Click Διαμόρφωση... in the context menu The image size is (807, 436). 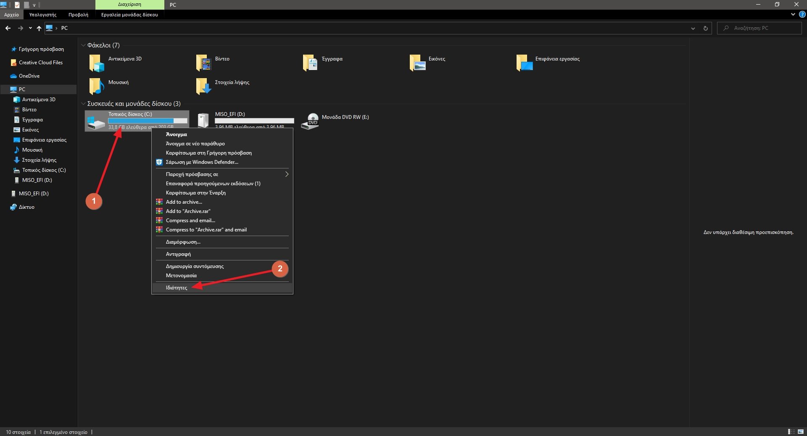pyautogui.click(x=183, y=242)
